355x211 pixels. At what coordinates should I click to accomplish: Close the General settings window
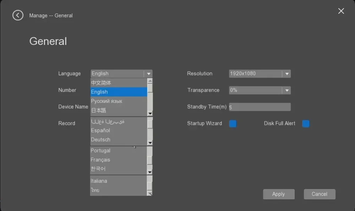(341, 11)
